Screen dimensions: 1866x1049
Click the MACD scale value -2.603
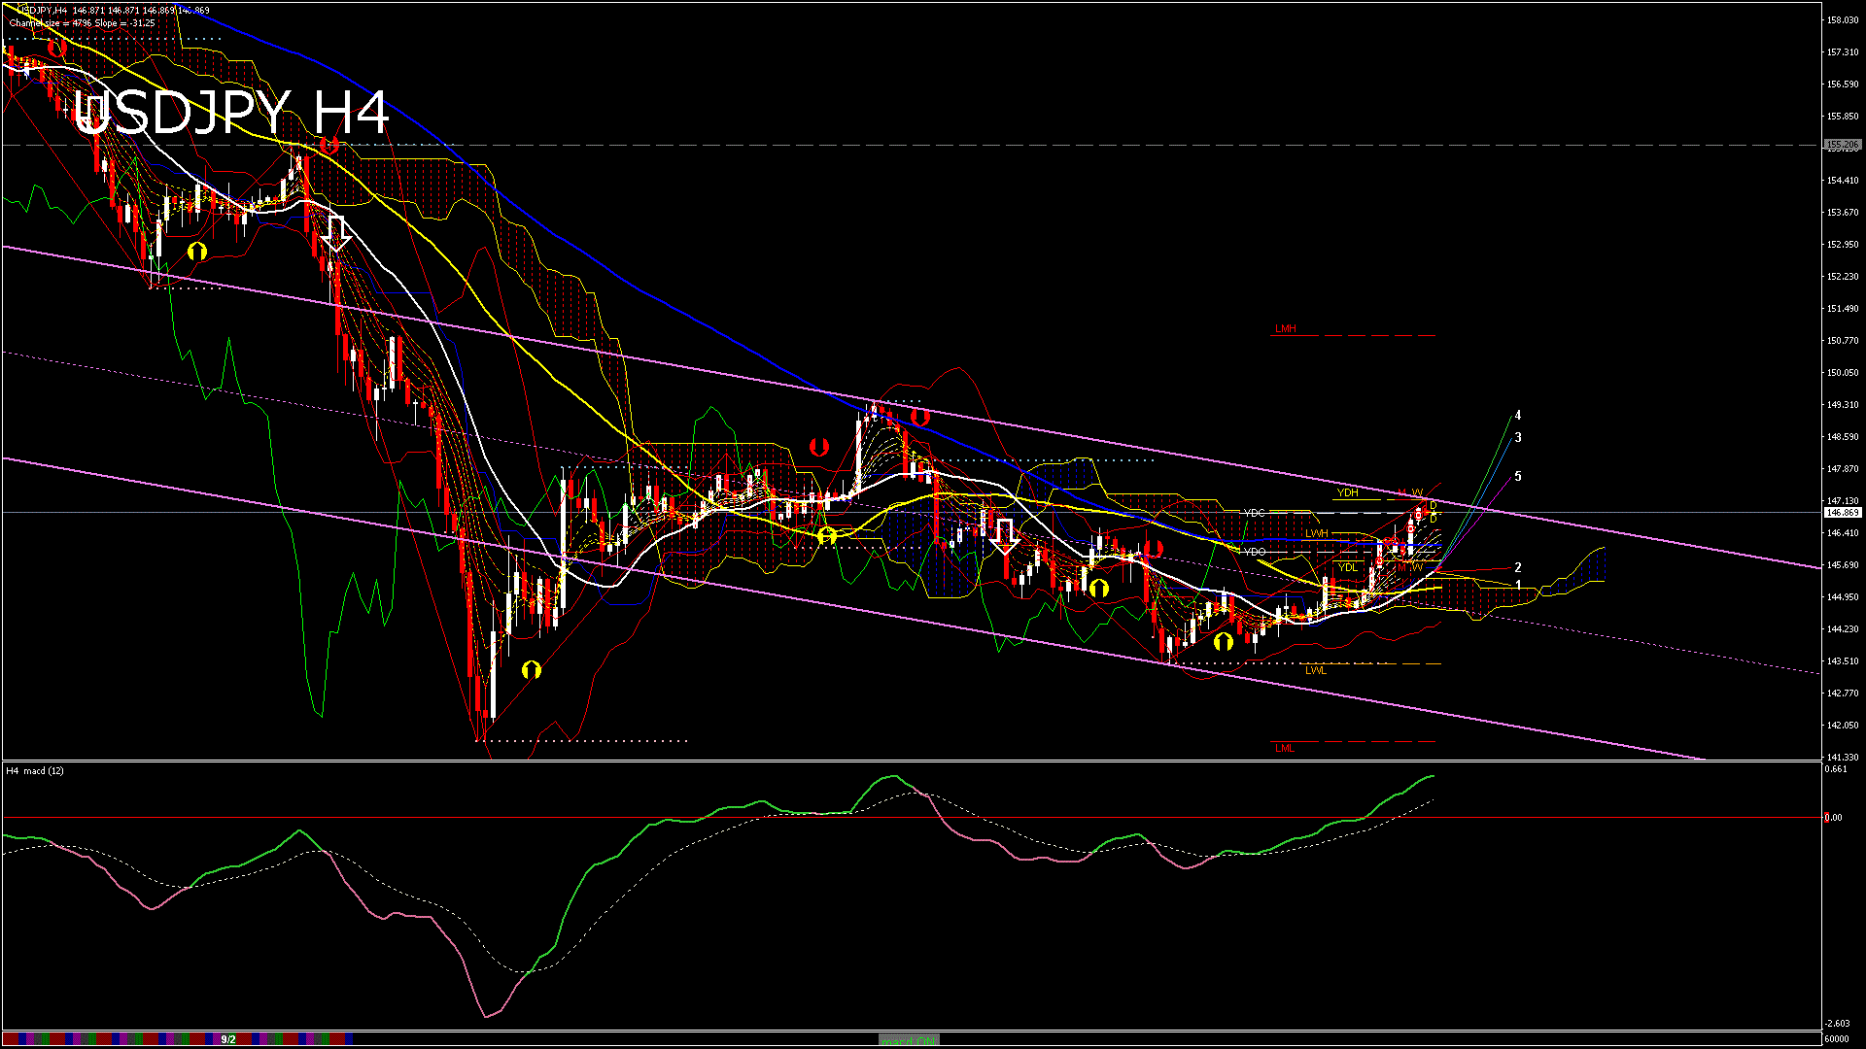[1838, 1024]
